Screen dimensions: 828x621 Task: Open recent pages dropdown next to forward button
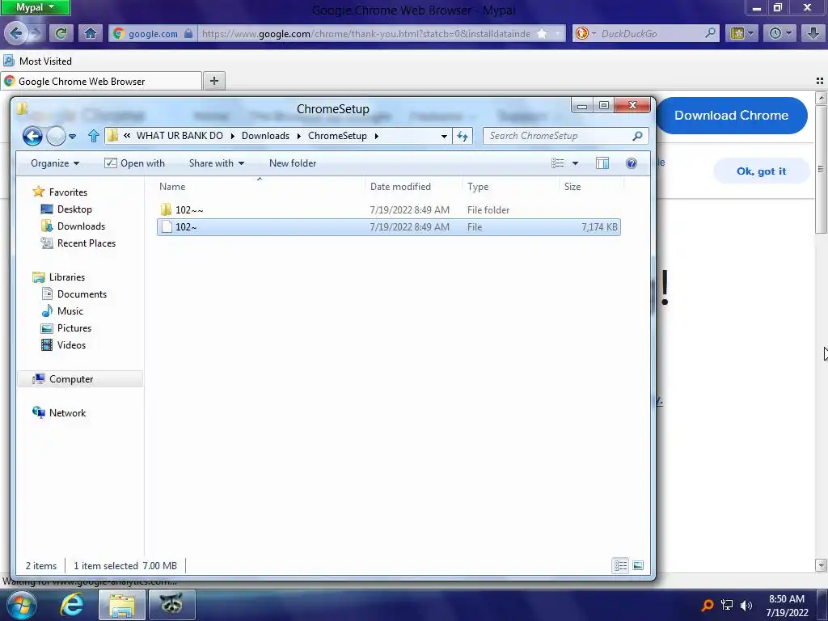click(x=72, y=136)
